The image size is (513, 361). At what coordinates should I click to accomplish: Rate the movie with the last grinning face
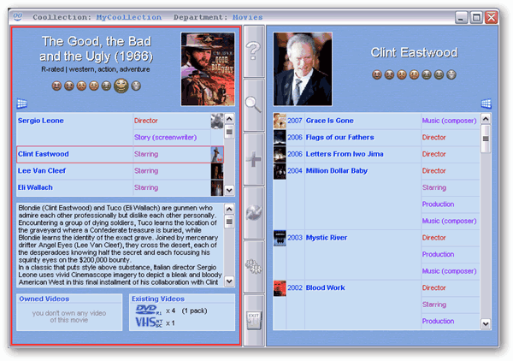[136, 86]
